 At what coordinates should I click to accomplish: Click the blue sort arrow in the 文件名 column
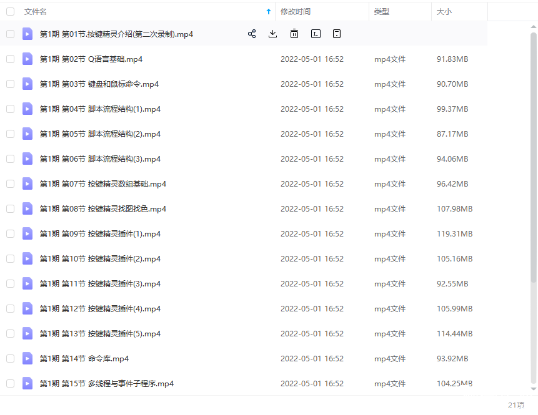click(269, 12)
